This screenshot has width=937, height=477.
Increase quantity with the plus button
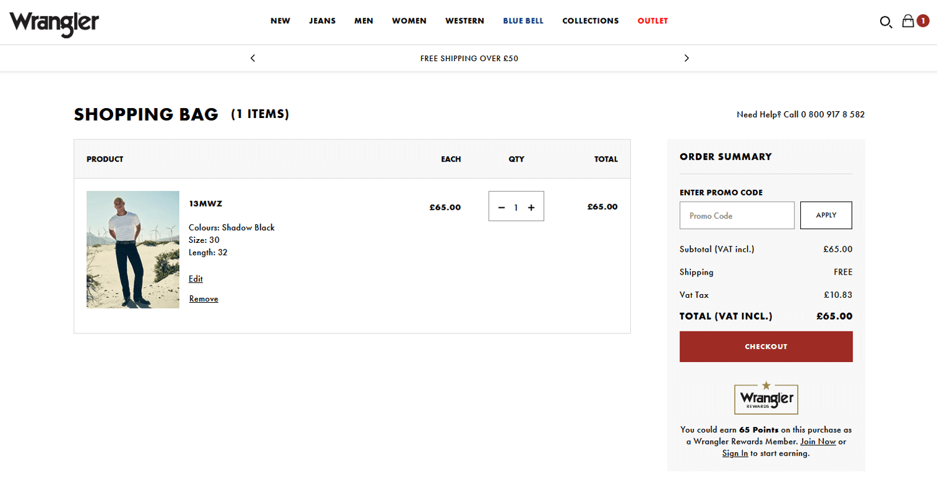point(532,207)
